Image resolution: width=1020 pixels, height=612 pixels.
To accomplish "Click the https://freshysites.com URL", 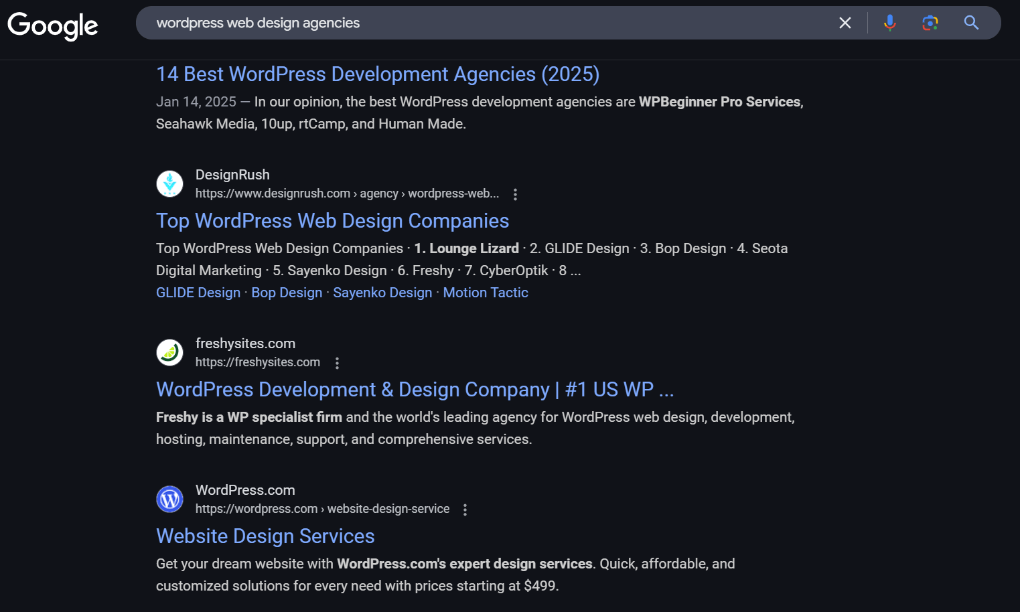I will tap(258, 362).
